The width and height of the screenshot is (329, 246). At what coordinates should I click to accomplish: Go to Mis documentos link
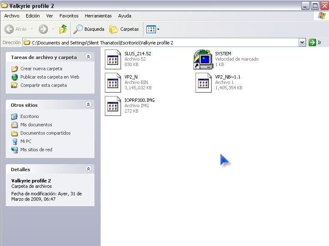(36, 125)
